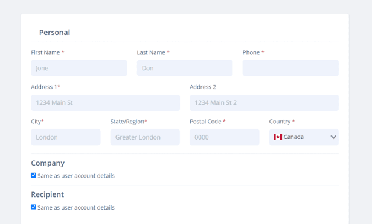Uncheck Recipient same as user account details
This screenshot has width=372, height=224.
pyautogui.click(x=33, y=207)
